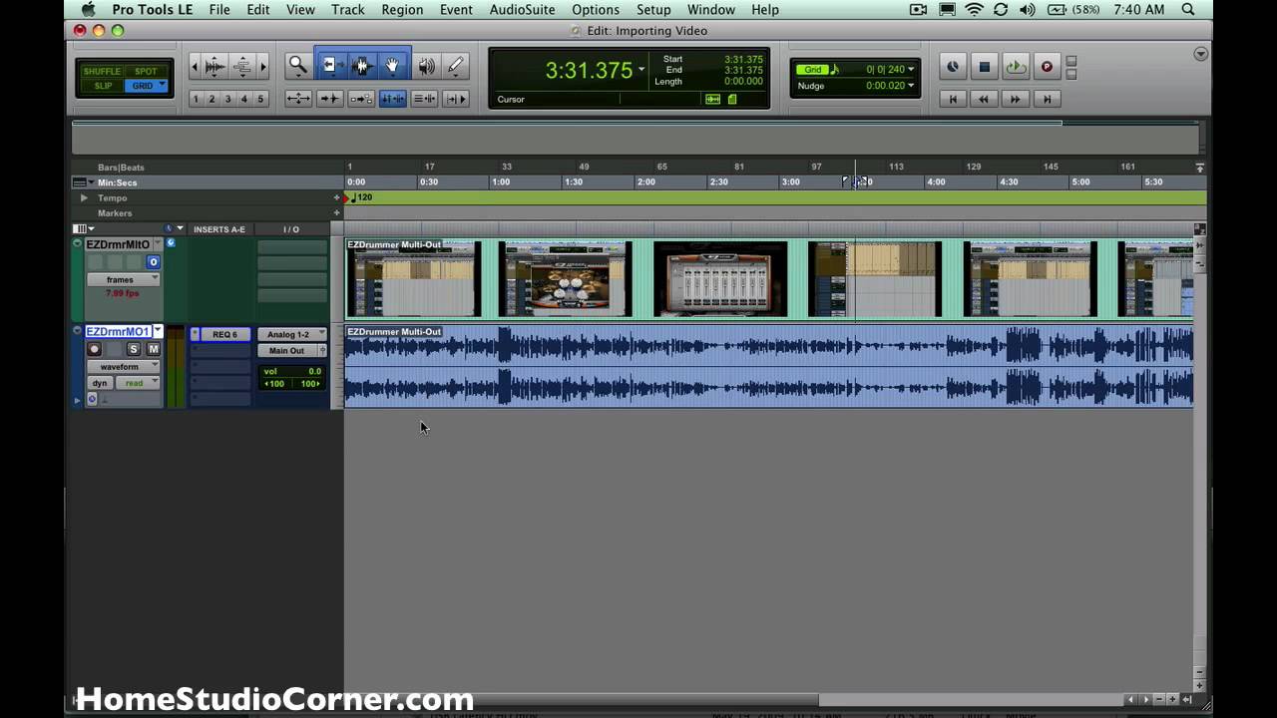
Task: Enable Shuffle edit mode
Action: click(102, 72)
